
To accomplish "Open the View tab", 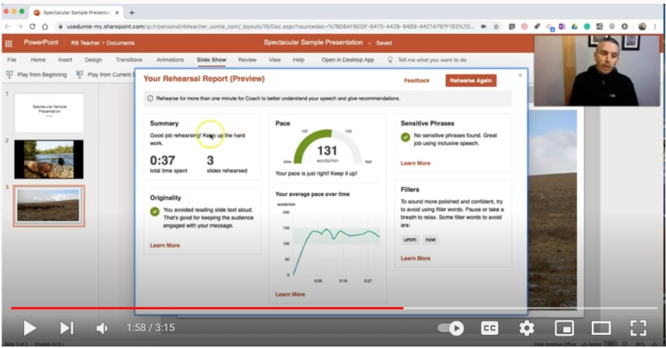I will pyautogui.click(x=275, y=60).
